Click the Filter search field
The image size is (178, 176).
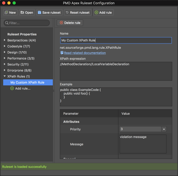(27, 23)
